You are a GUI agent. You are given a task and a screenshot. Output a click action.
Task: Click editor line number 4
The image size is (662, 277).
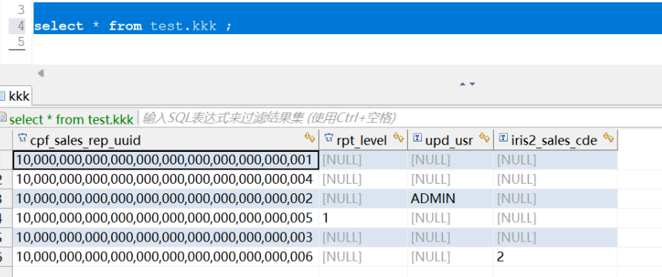21,26
